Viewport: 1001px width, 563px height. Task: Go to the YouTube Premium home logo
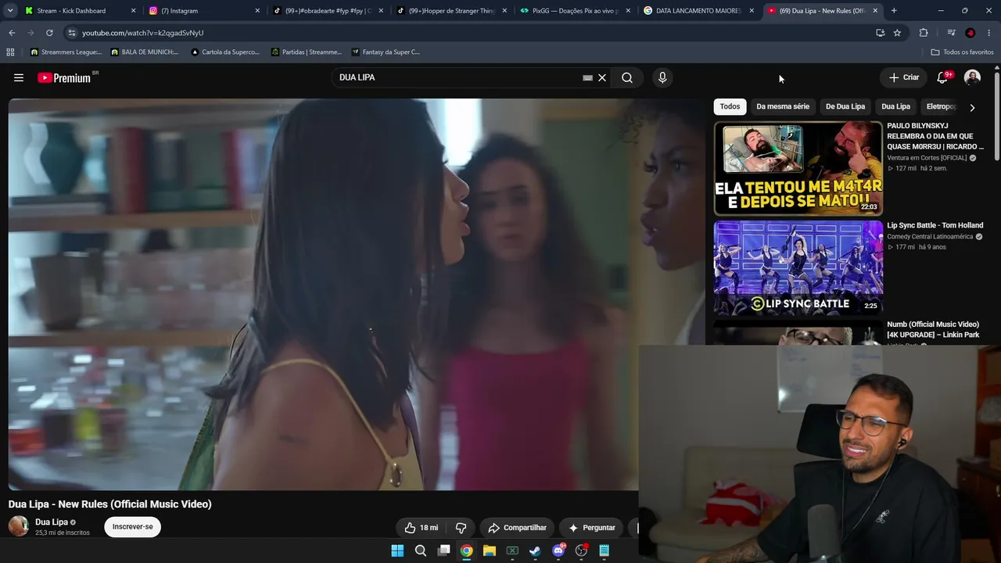pos(65,77)
